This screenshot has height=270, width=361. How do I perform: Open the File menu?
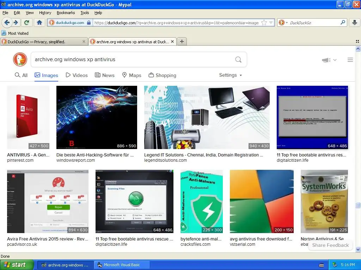click(x=5, y=13)
